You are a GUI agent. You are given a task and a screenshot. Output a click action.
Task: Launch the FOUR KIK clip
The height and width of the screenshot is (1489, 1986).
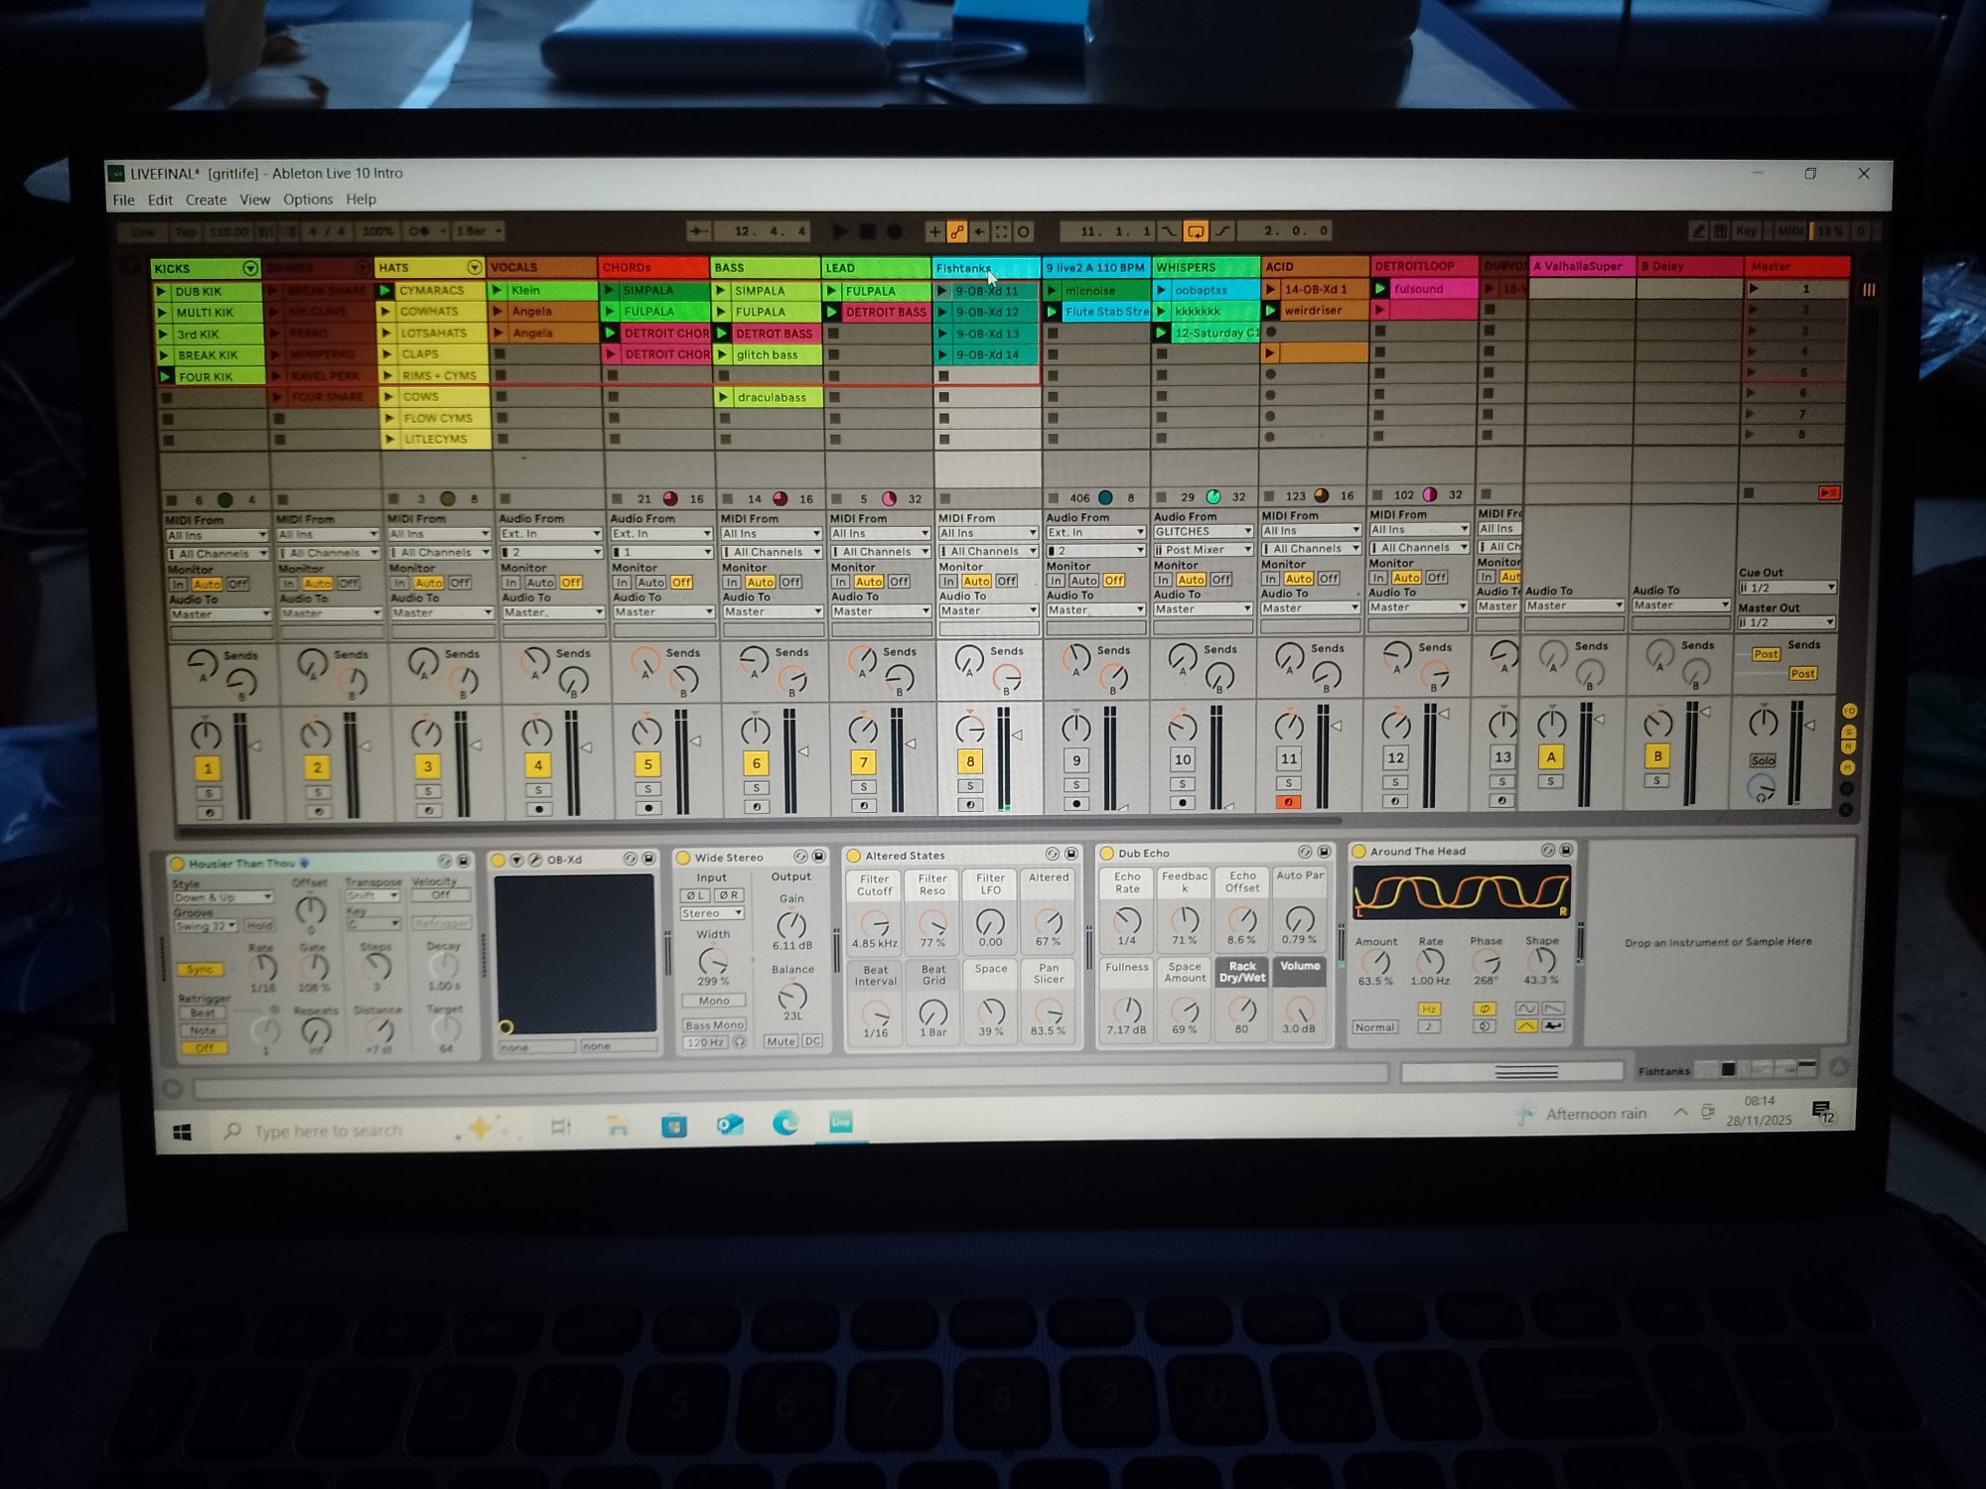coord(165,377)
